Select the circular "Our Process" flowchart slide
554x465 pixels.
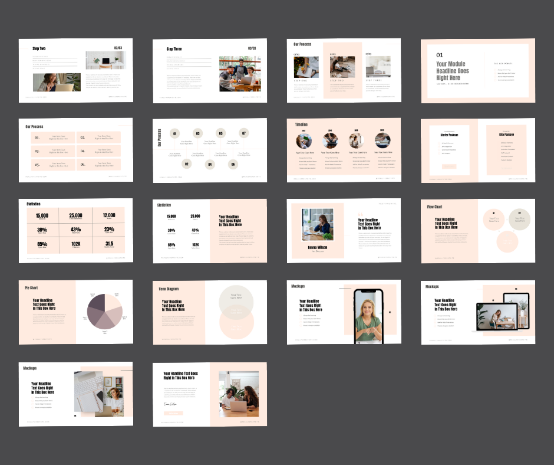click(210, 150)
